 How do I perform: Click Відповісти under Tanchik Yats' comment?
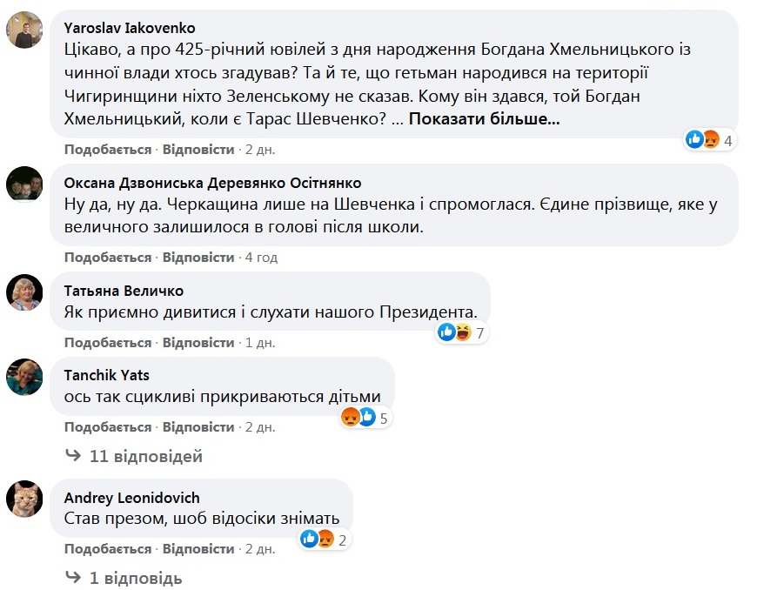[198, 428]
